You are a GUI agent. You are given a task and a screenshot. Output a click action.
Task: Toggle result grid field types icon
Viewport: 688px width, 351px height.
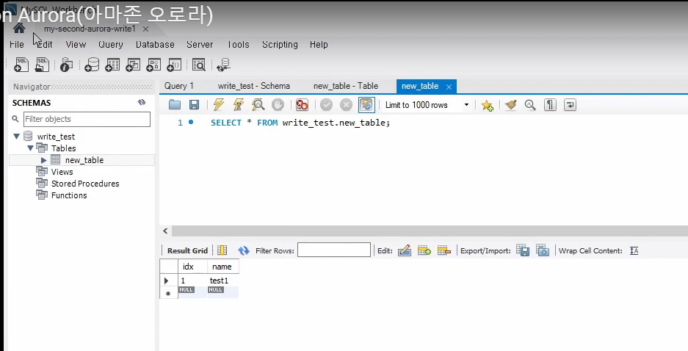pyautogui.click(x=222, y=250)
